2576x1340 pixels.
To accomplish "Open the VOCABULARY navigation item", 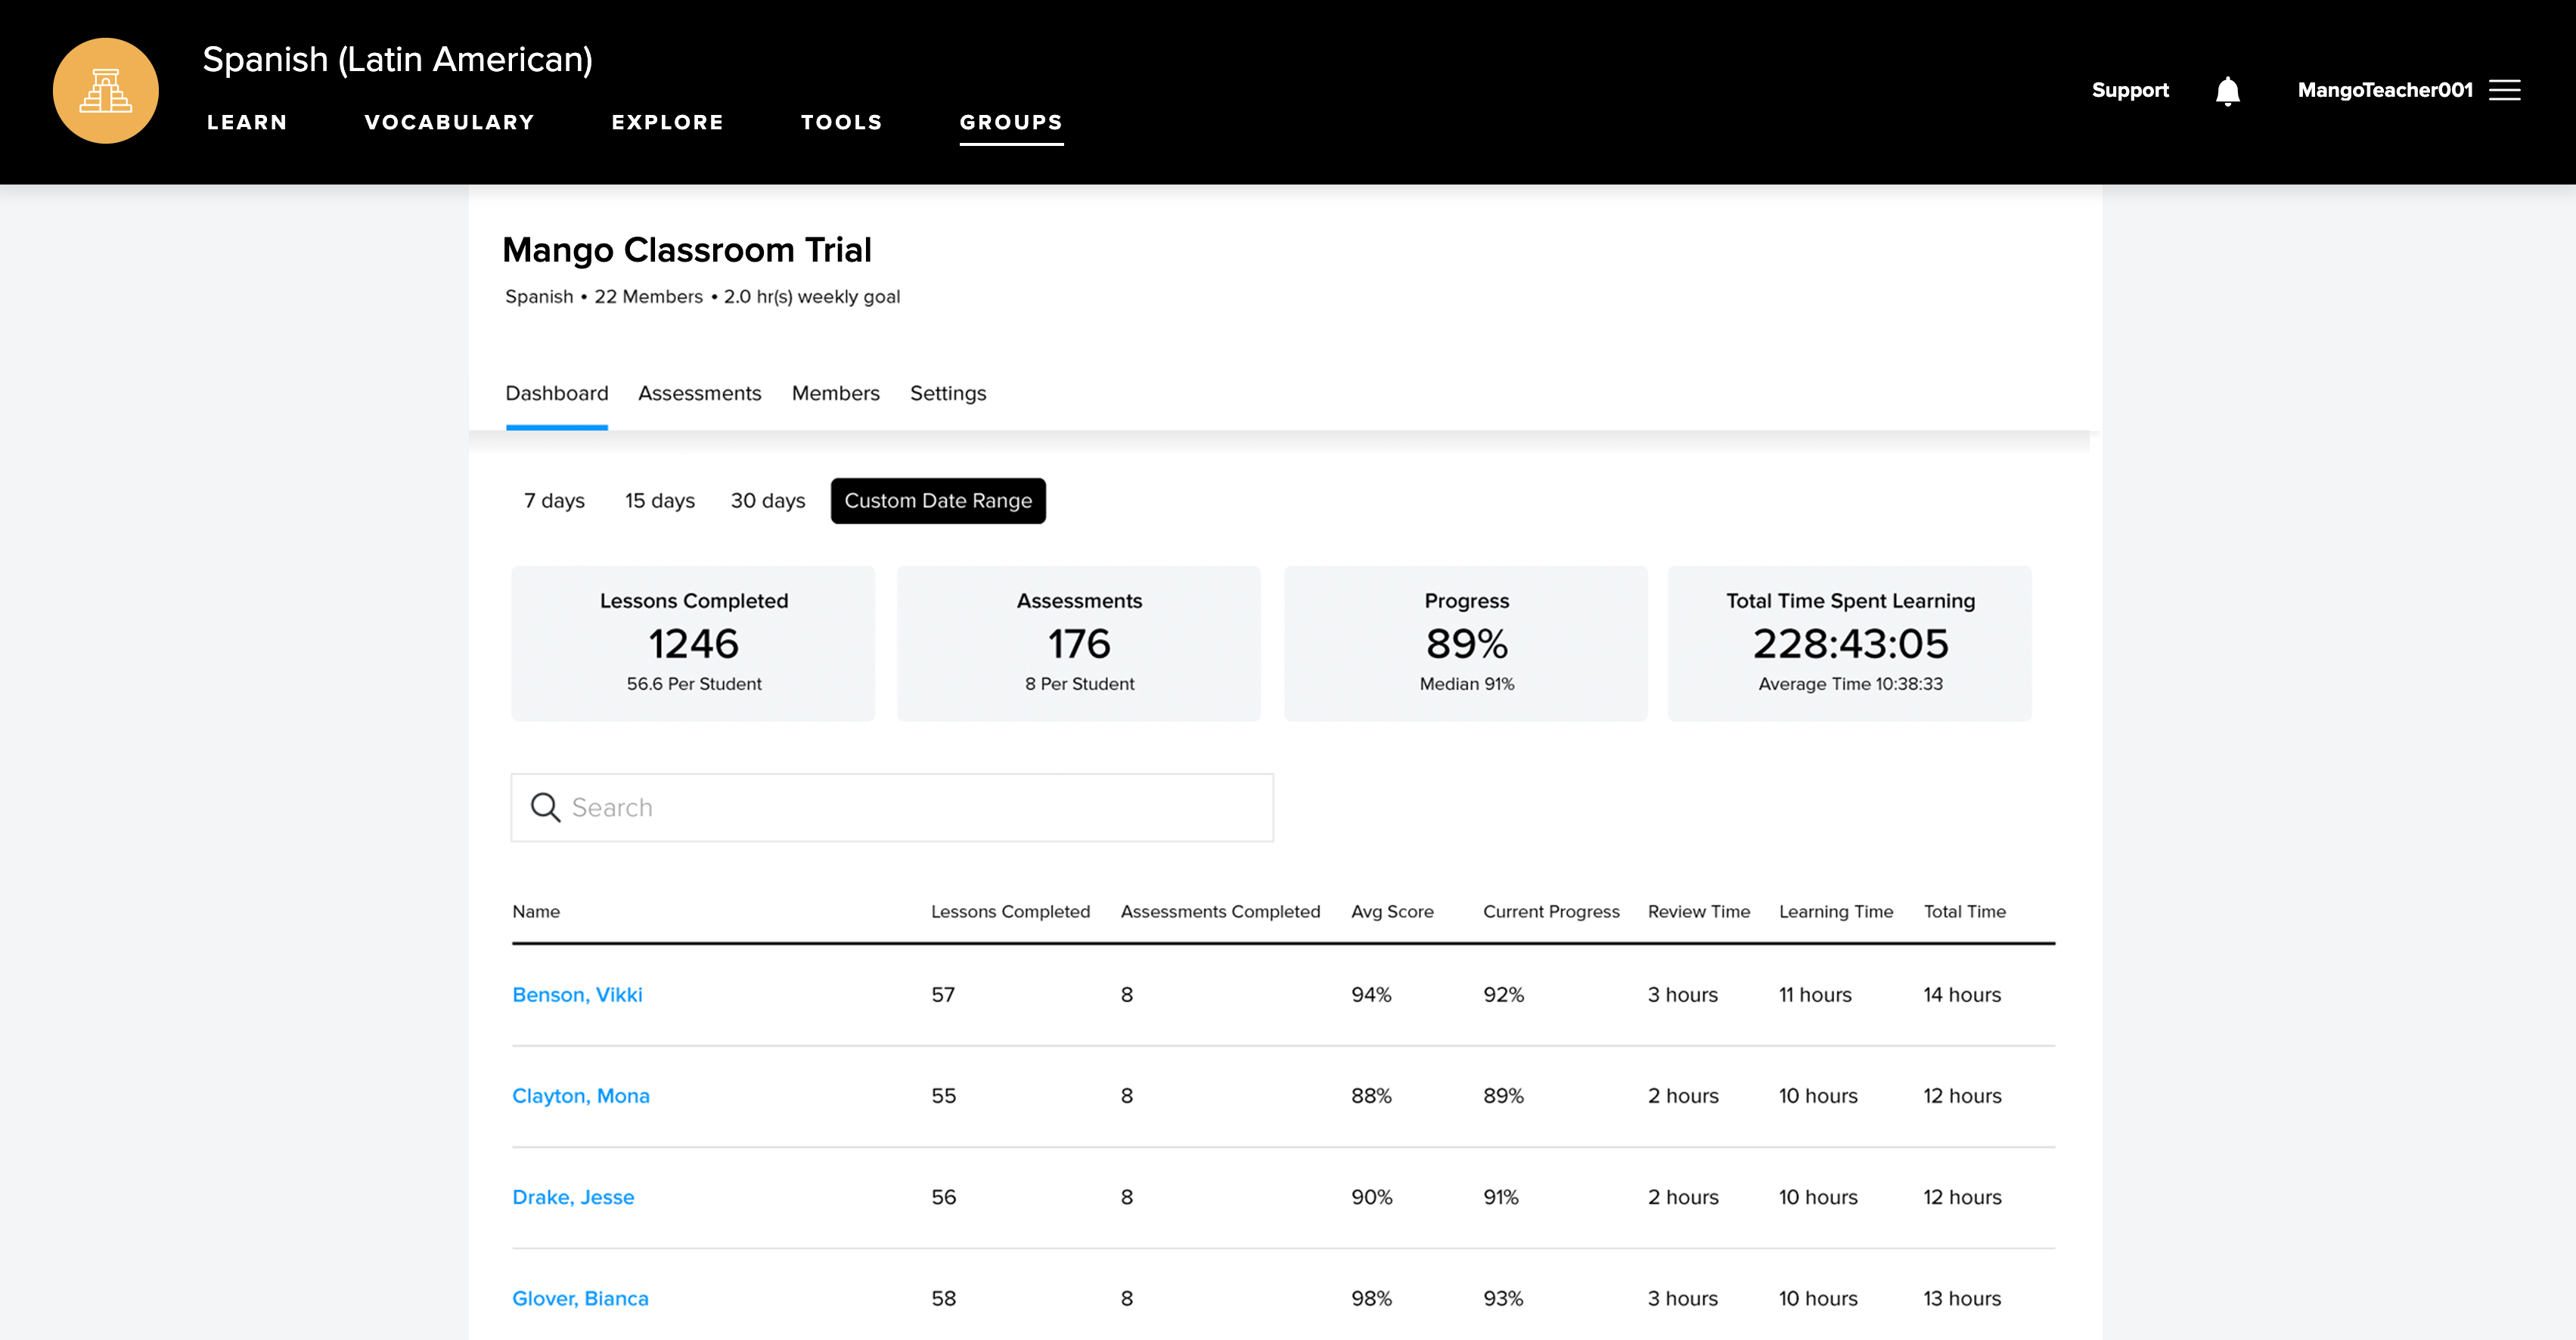I will pos(449,122).
